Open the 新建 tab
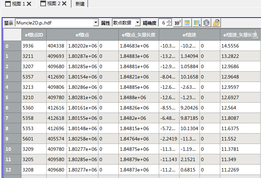Viewport: 261px width, 178px height. pyautogui.click(x=80, y=4)
